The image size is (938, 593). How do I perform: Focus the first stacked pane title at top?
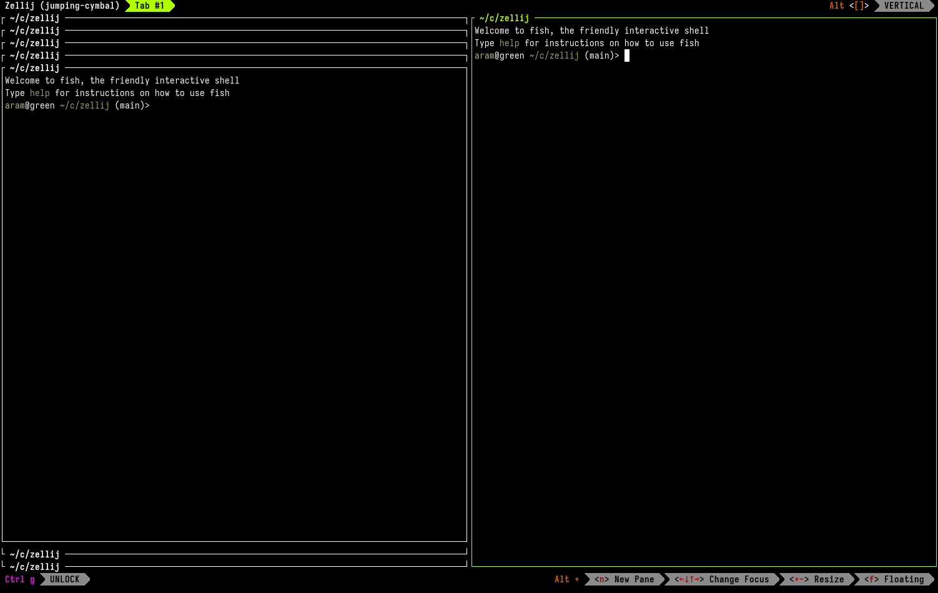pyautogui.click(x=35, y=18)
